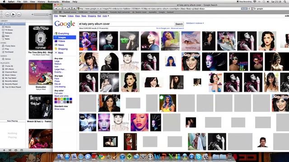Filter images by Large size
This screenshot has height=162, width=289.
click(57, 61)
